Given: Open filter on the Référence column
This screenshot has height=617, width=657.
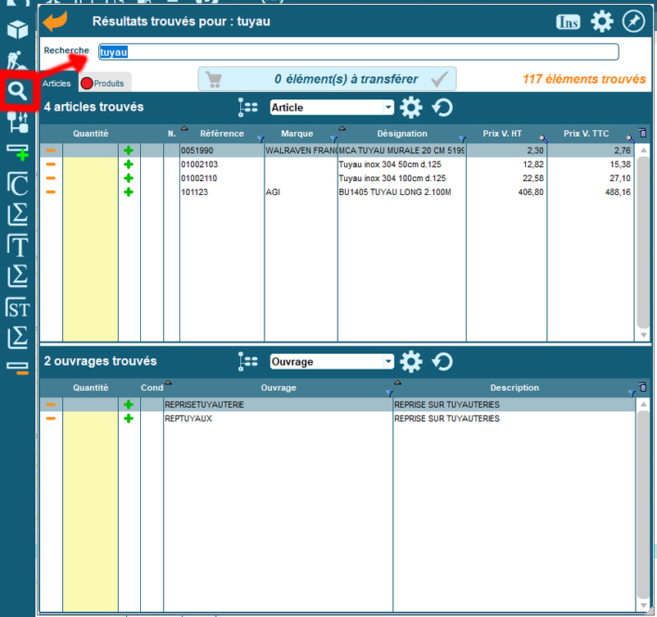Looking at the screenshot, I should click(260, 138).
